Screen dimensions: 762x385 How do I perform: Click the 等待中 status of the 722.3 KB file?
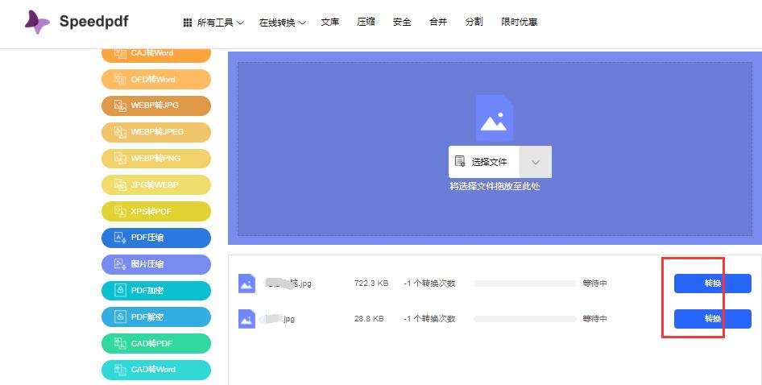point(594,284)
